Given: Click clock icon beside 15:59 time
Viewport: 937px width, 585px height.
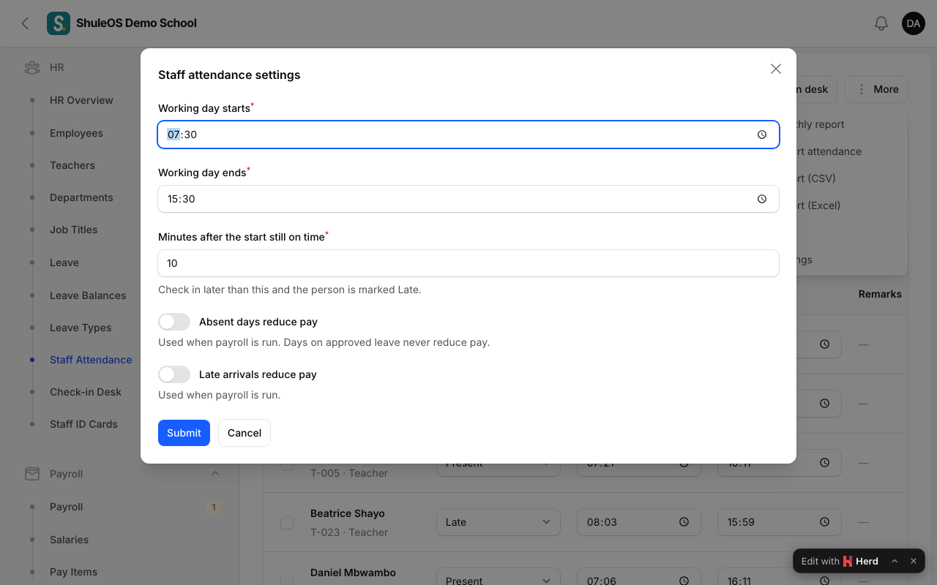Looking at the screenshot, I should [x=824, y=522].
